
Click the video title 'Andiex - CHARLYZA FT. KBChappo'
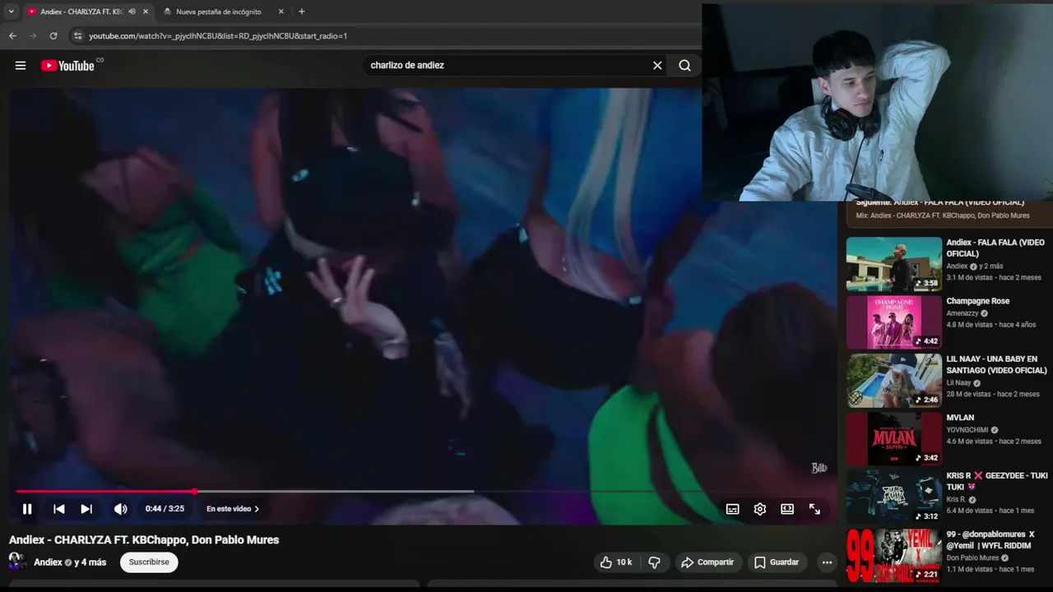click(x=144, y=540)
